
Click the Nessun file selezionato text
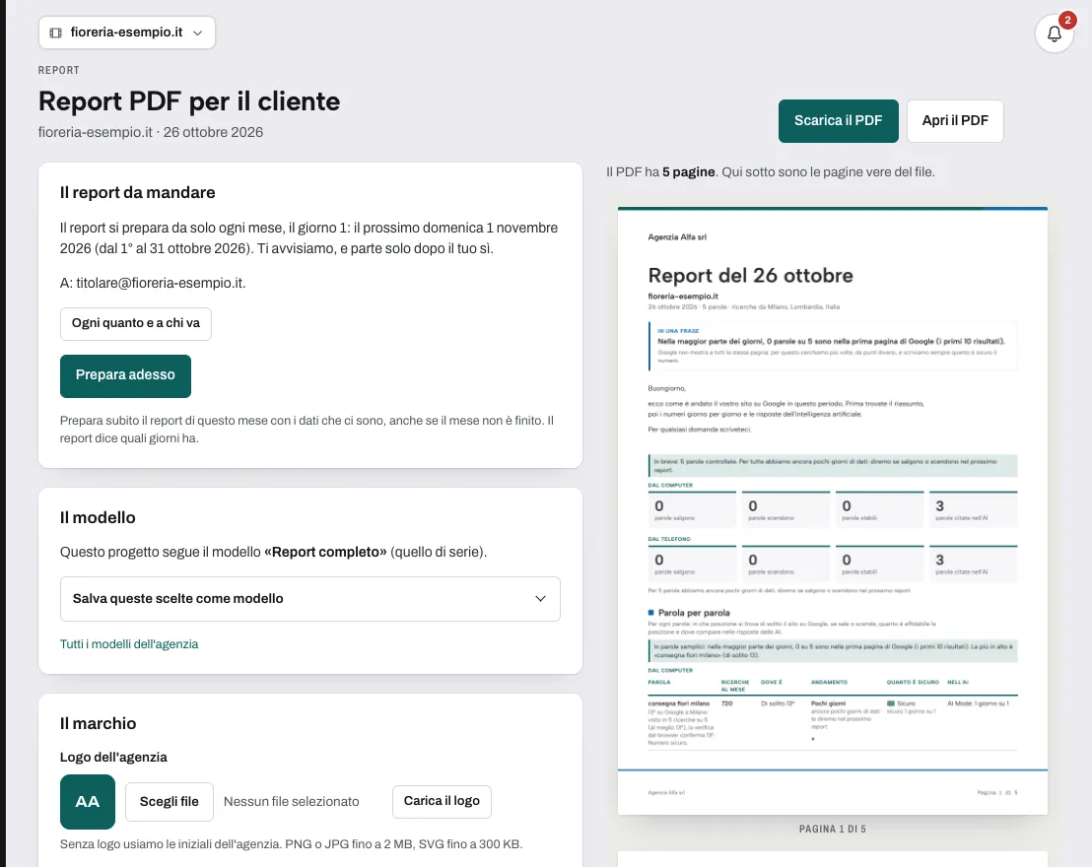291,802
